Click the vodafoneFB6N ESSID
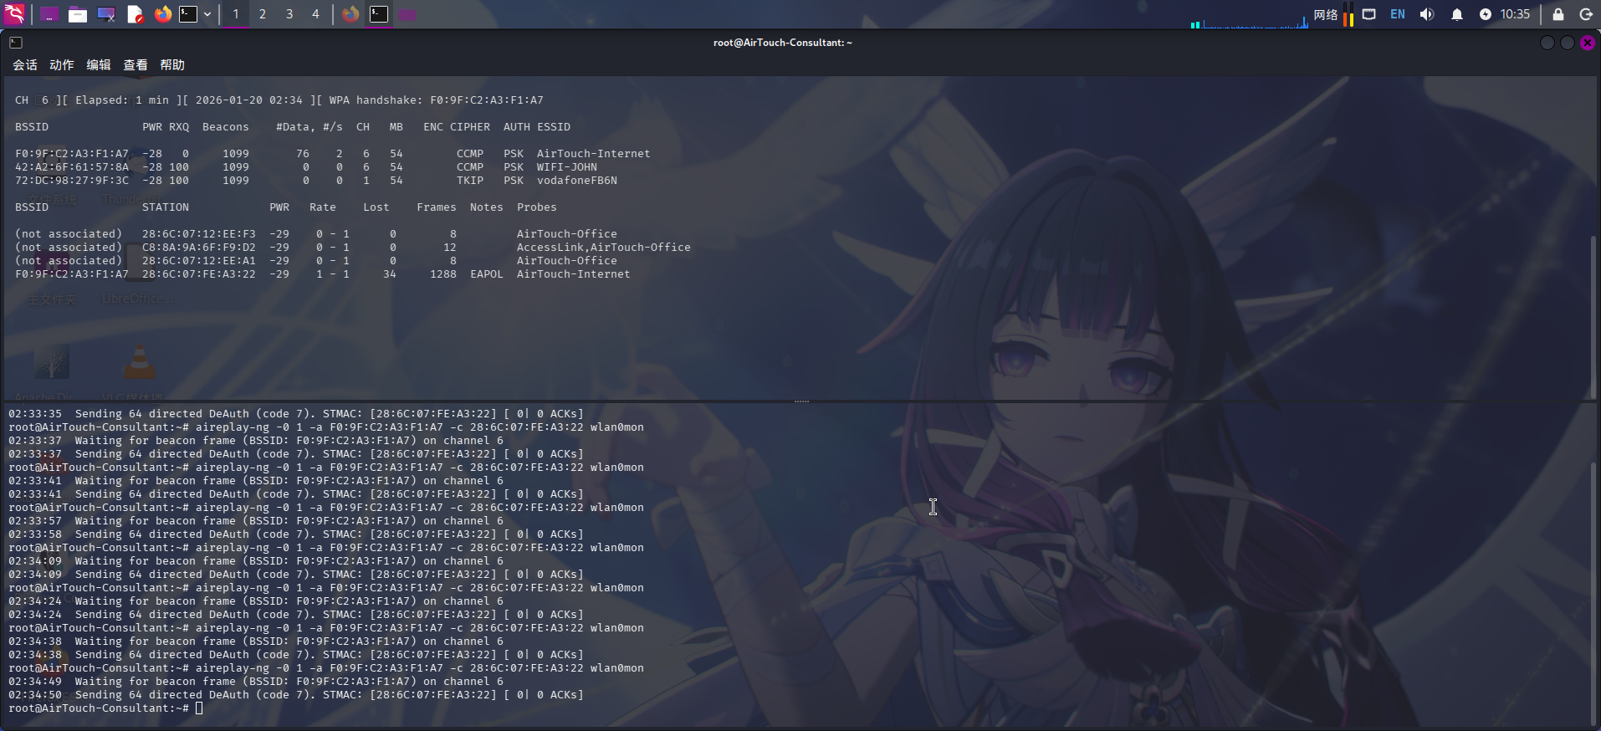 (577, 181)
